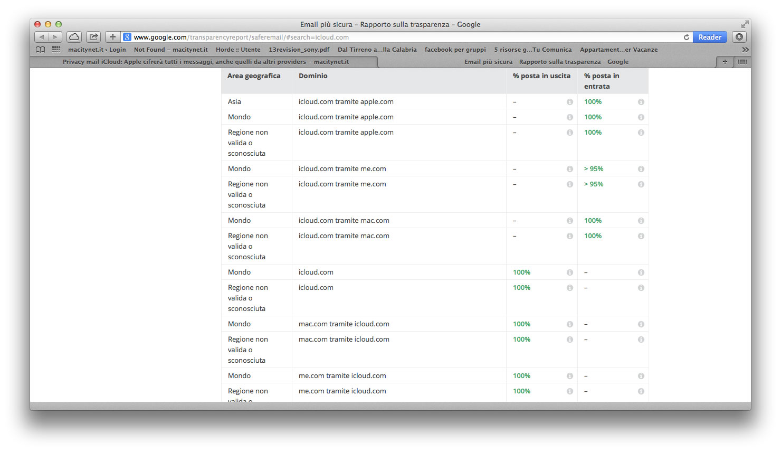Click the reload page icon
This screenshot has height=452, width=781.
[686, 37]
